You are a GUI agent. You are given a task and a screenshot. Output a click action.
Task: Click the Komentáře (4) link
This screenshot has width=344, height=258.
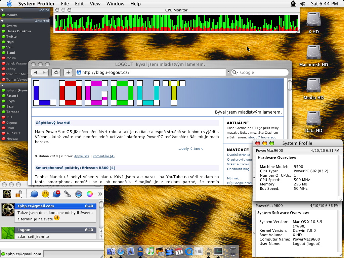103,156
